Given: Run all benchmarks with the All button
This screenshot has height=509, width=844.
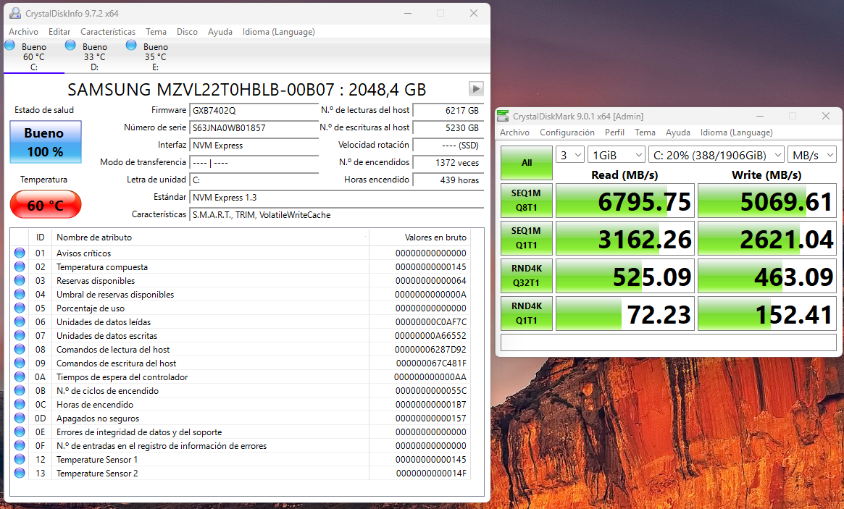Looking at the screenshot, I should pyautogui.click(x=526, y=163).
